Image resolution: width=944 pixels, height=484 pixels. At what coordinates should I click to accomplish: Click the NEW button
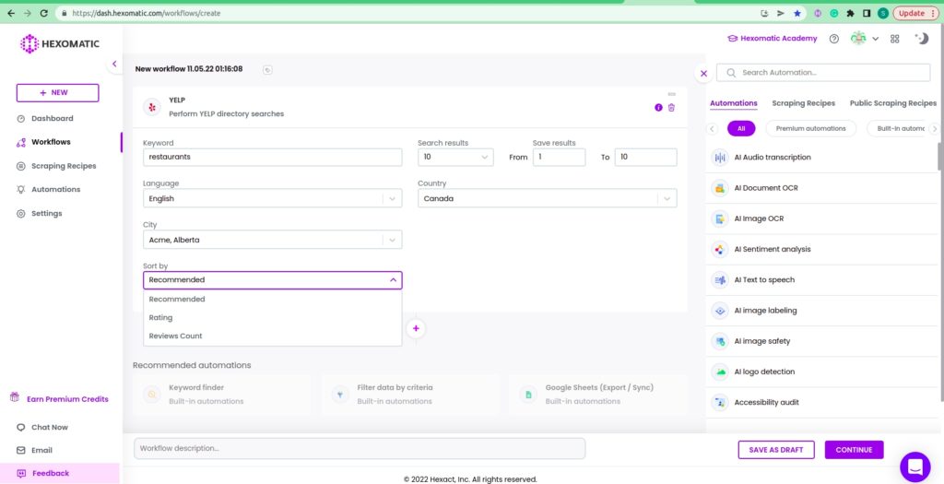coord(57,93)
